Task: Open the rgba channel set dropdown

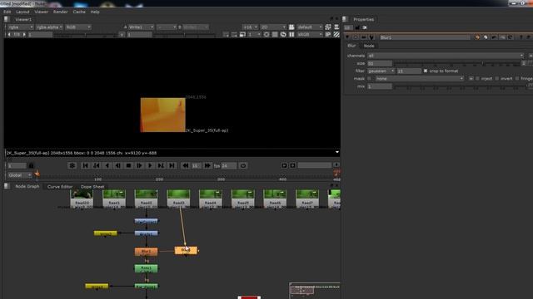Action: [20, 27]
